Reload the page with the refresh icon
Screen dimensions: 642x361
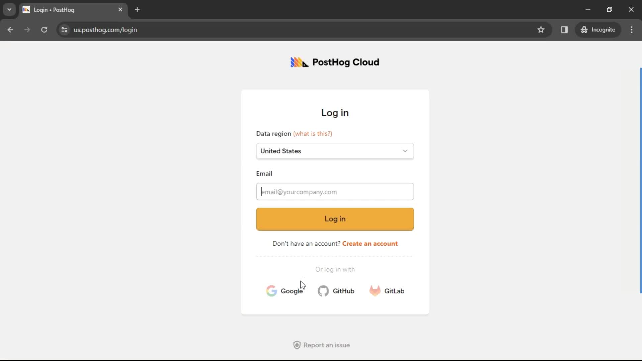[44, 30]
